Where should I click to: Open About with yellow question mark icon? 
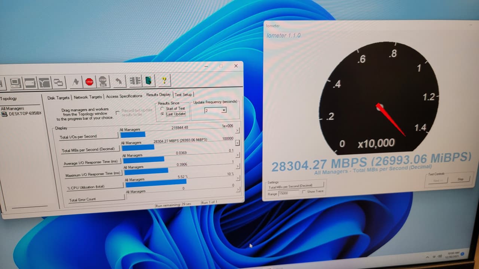point(164,80)
